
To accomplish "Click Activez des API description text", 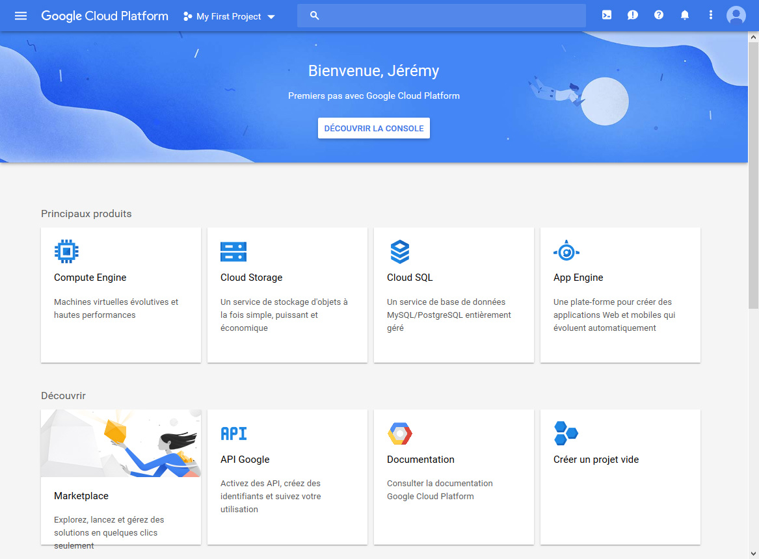I will pos(271,496).
